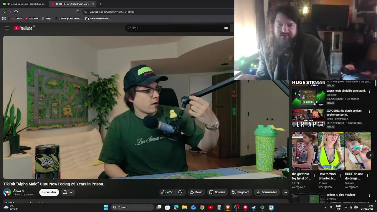Show the next Shorts with the arrow
Viewport: 377px width, 212px height.
tap(370, 155)
